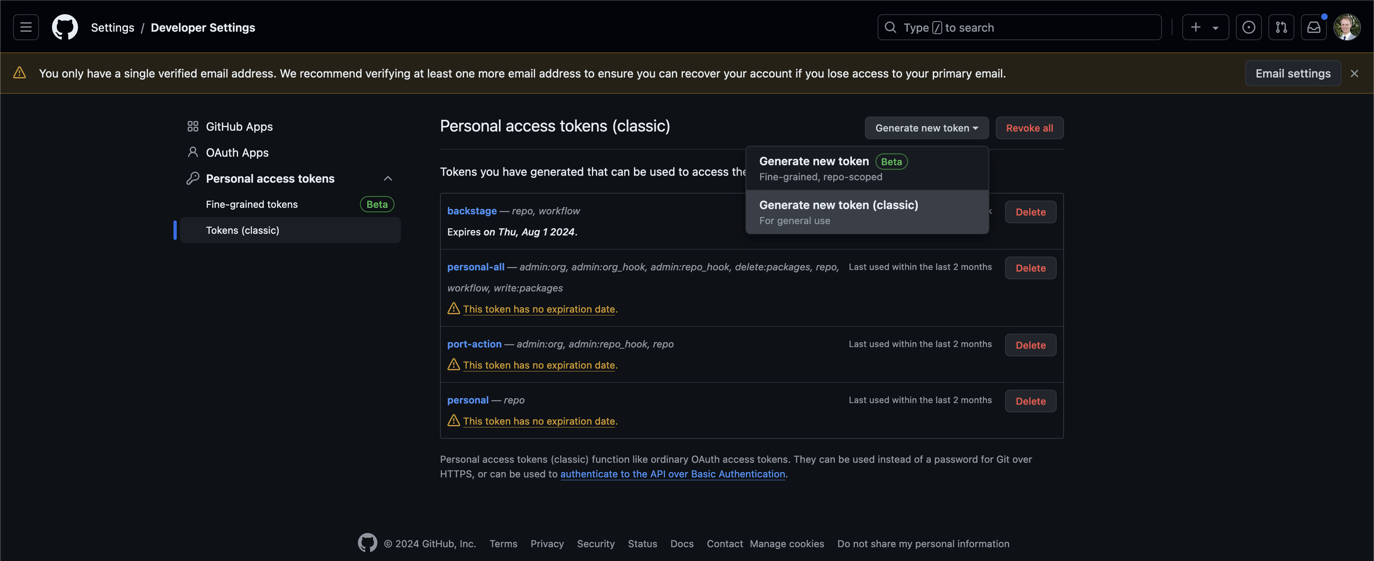Image resolution: width=1374 pixels, height=561 pixels.
Task: Collapse the Personal access tokens section
Action: coord(388,179)
